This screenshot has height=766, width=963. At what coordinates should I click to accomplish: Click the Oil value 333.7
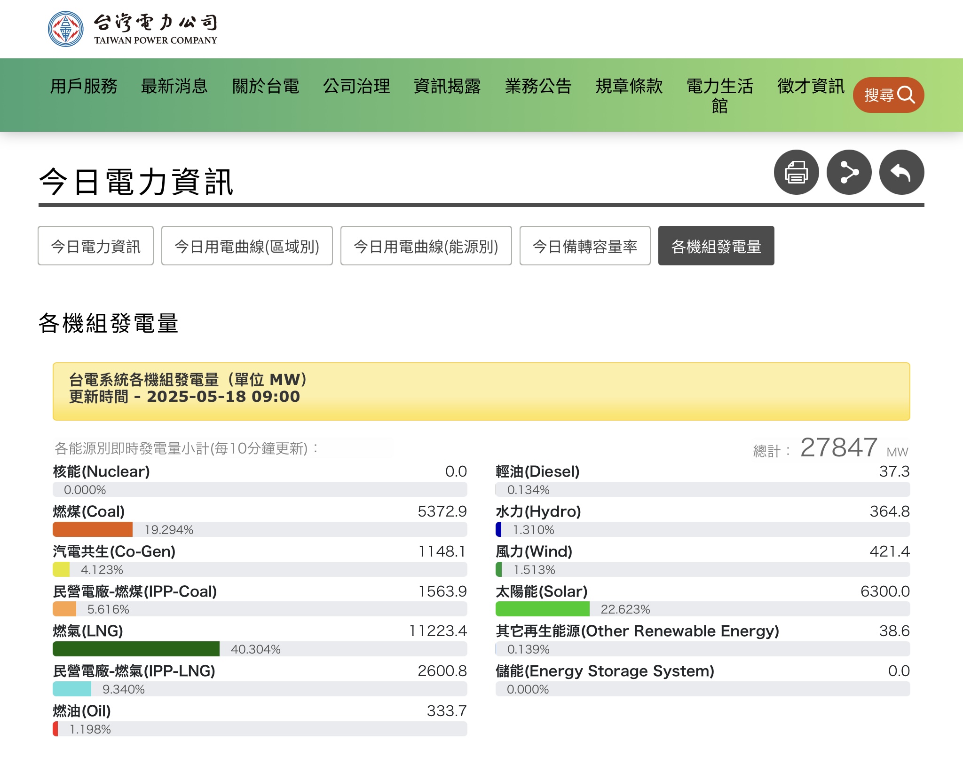coord(447,710)
